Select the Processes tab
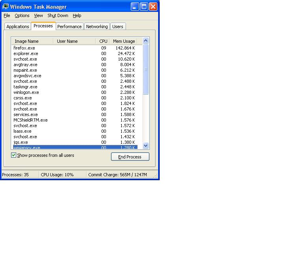The width and height of the screenshot is (300, 261). coord(43,26)
